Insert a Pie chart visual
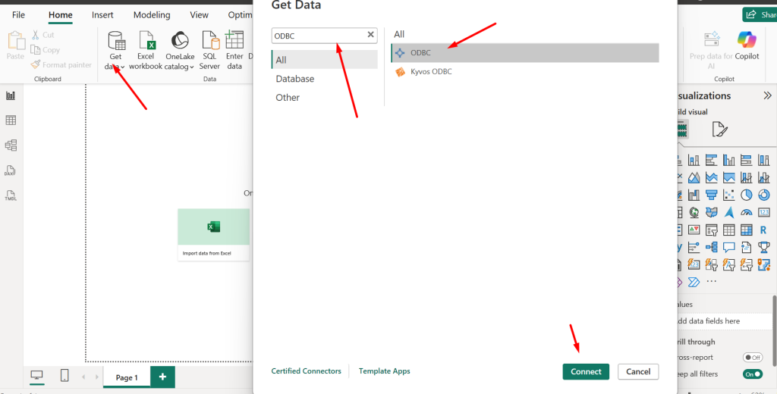This screenshot has width=777, height=394. coord(747,195)
